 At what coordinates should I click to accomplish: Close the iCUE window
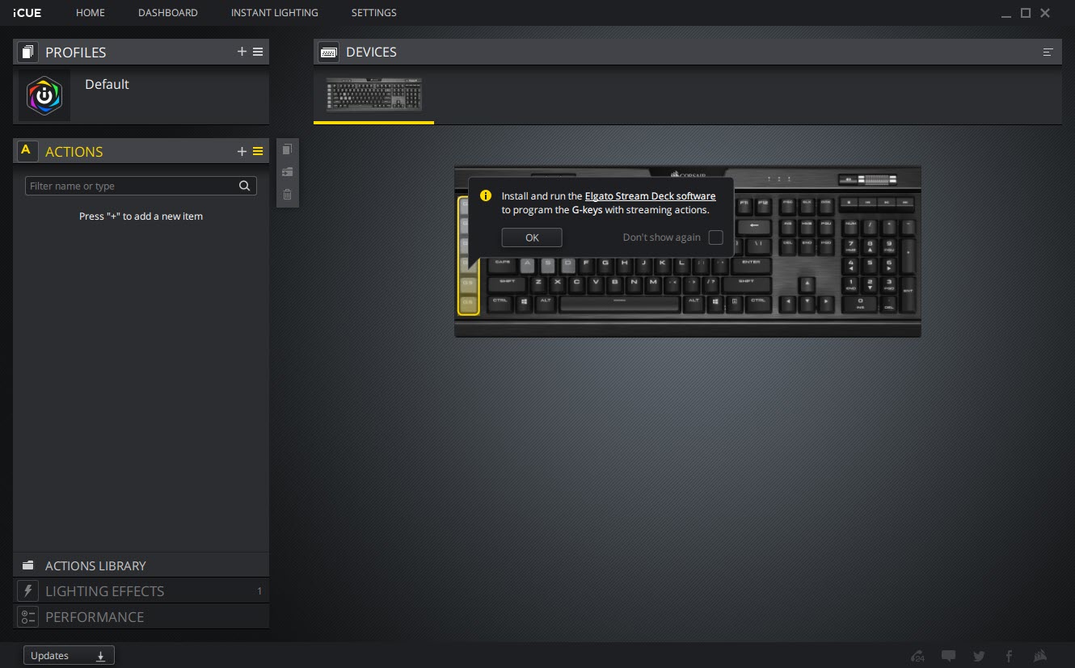pyautogui.click(x=1045, y=13)
